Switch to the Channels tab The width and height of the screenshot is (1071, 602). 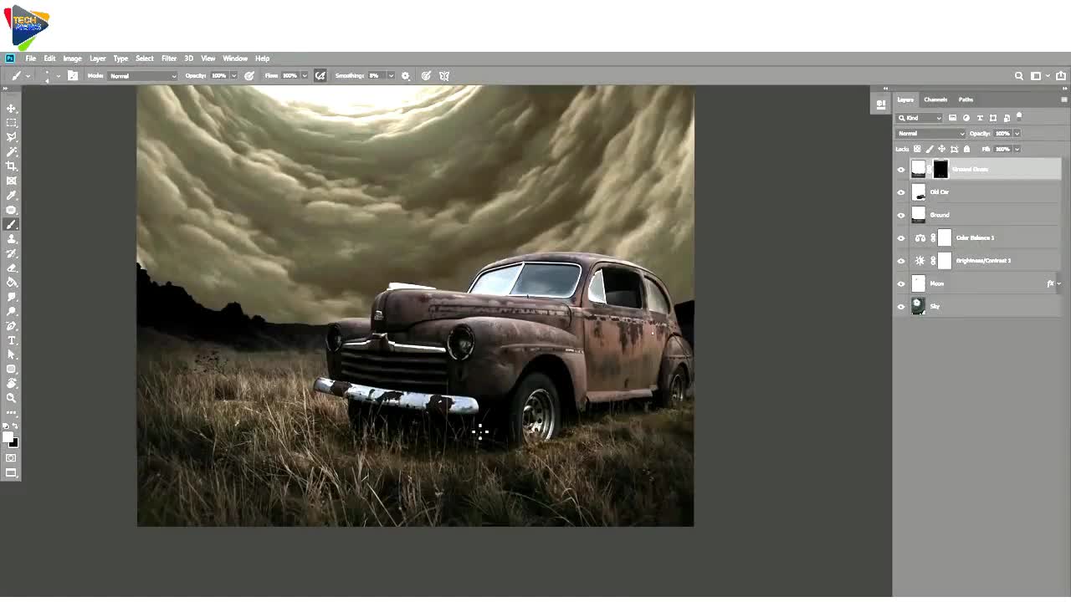click(935, 99)
